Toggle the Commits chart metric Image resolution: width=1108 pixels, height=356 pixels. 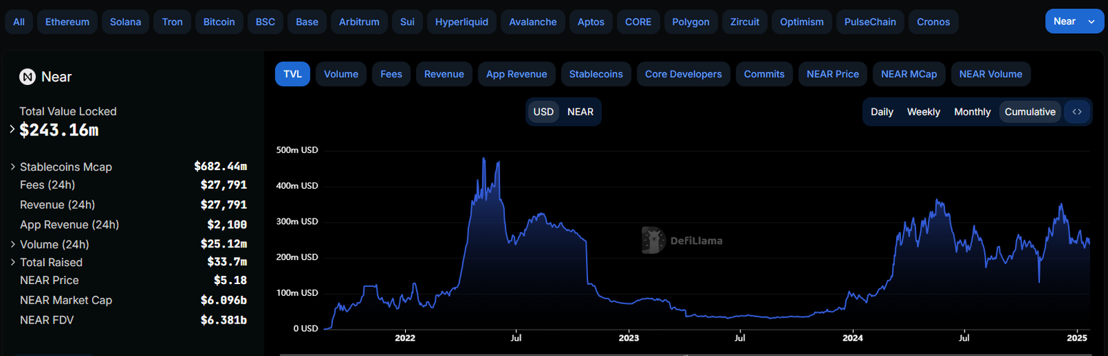tap(764, 74)
